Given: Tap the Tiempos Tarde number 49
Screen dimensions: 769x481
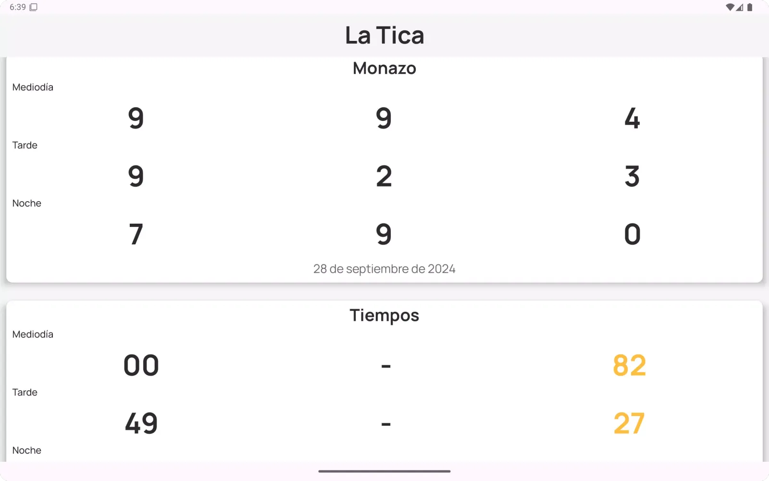Looking at the screenshot, I should point(141,424).
